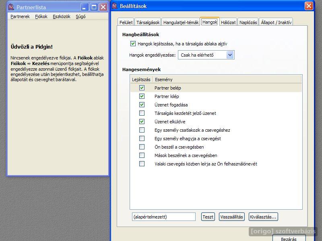This screenshot has width=322, height=241.
Task: Select 'Mások beszélnek a csevegésben' row text
Action: pyautogui.click(x=186, y=155)
